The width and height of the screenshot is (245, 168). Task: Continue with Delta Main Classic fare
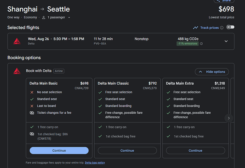[127, 151]
